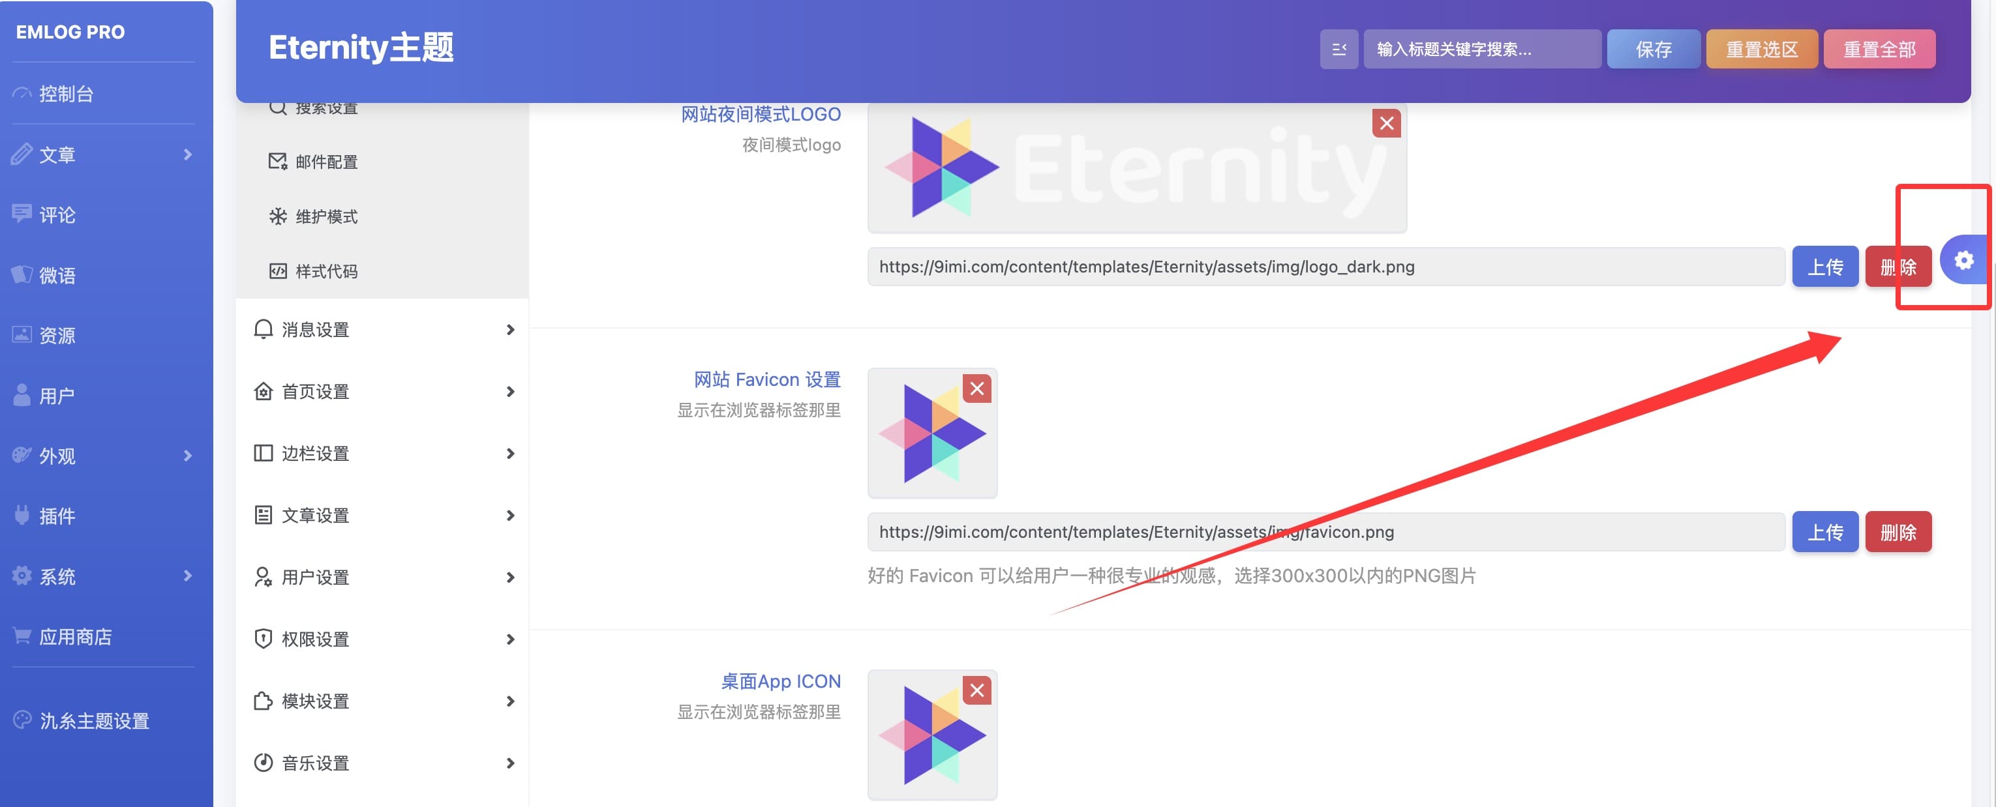Screen dimensions: 1996x807
Task: Open 维护模式 maintenance mode item
Action: [x=326, y=217]
